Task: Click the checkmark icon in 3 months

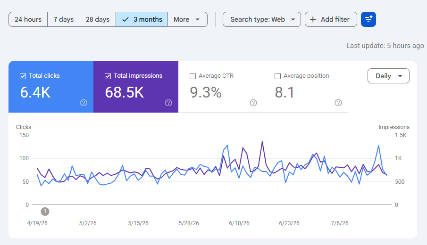Action: click(125, 20)
